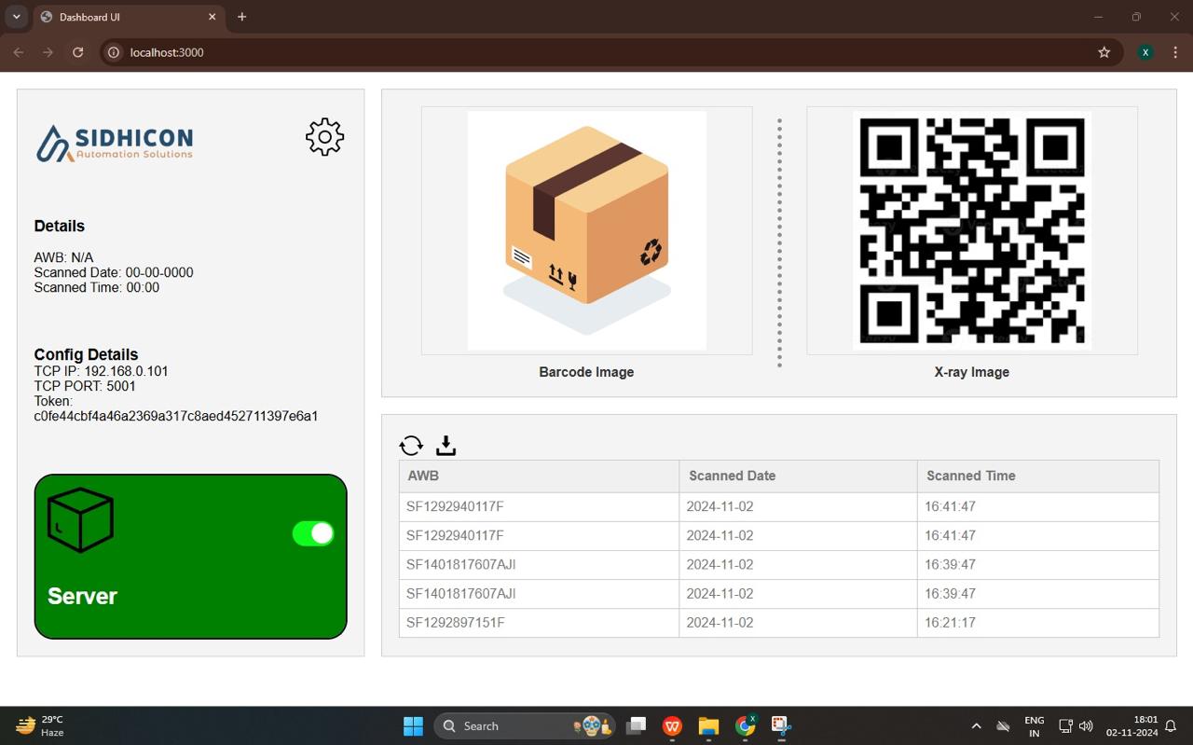Click the Scanned Time column header
This screenshot has width=1193, height=745.
(1038, 476)
